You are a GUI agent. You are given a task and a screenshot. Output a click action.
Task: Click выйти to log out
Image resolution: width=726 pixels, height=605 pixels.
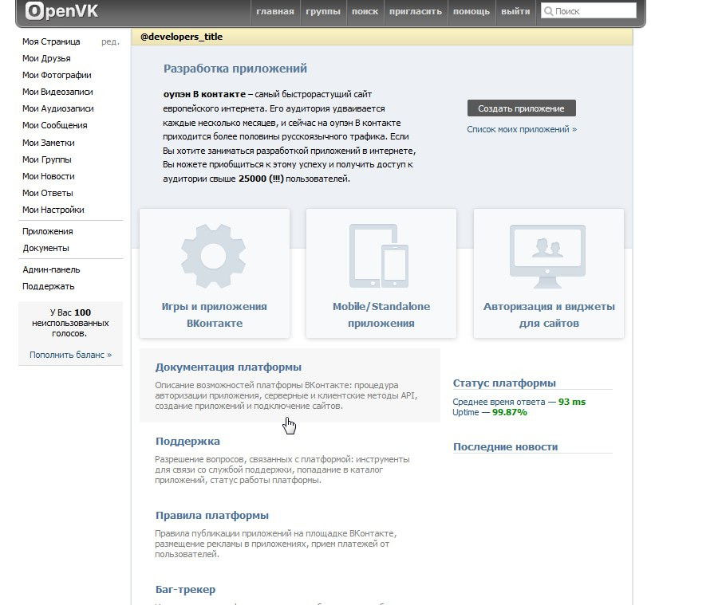pos(515,12)
